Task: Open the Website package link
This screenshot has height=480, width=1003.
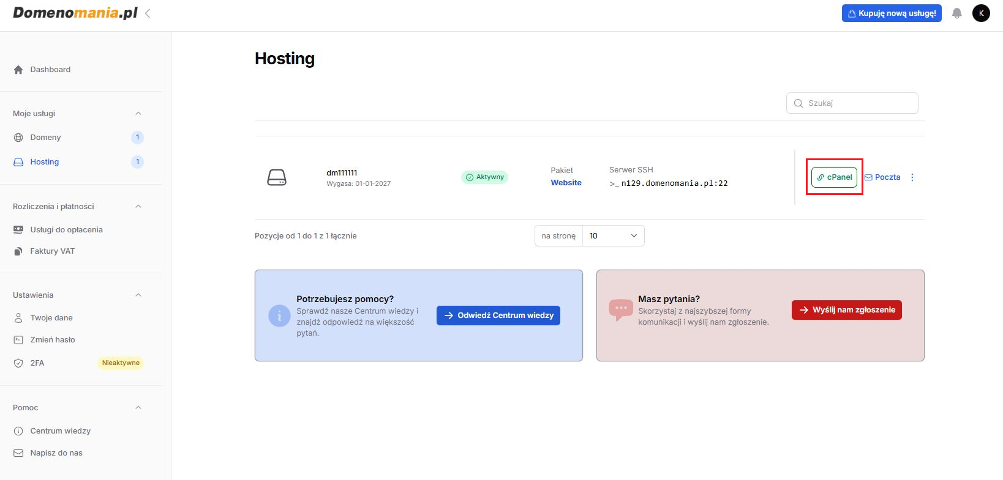Action: (566, 183)
